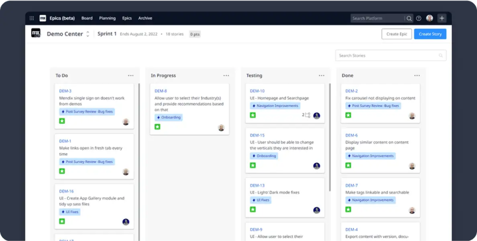The image size is (477, 241).
Task: Switch to the Planning tab
Action: tap(107, 18)
